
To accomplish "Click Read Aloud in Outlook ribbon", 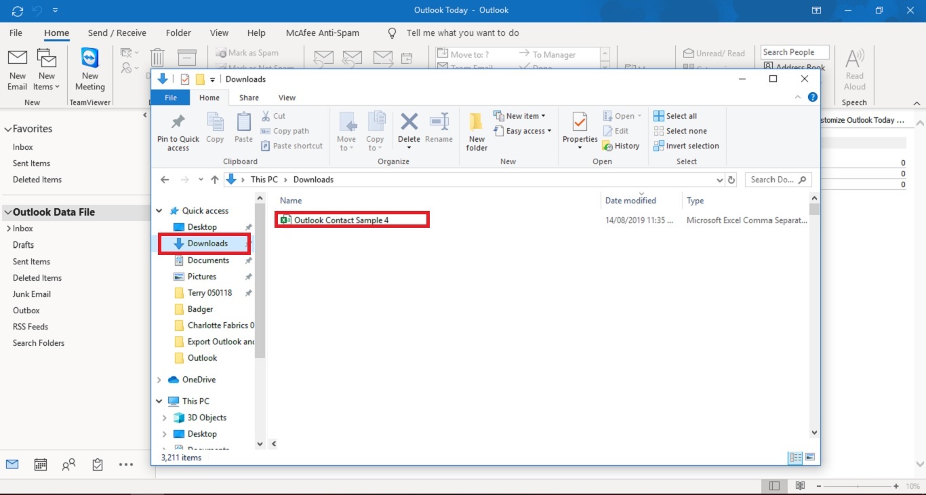I will pos(854,69).
